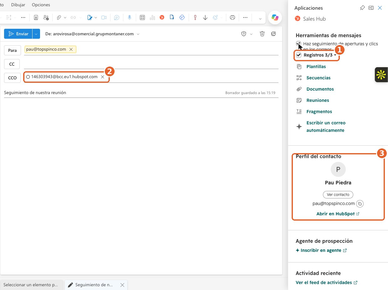The height and width of the screenshot is (290, 388).
Task: Click Inscribir en agente link
Action: click(321, 250)
